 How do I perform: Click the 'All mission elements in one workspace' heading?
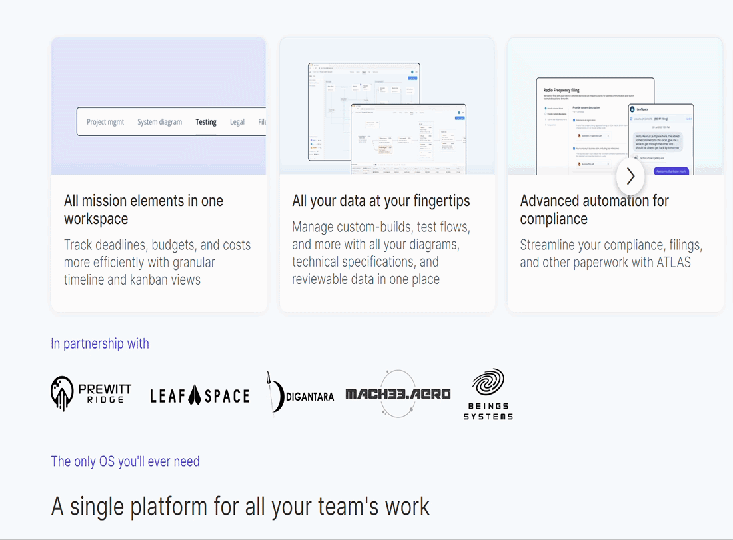pos(143,209)
